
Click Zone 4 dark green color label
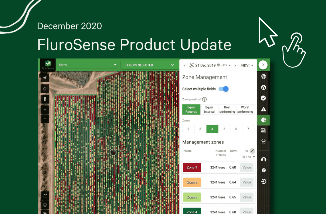tap(192, 211)
